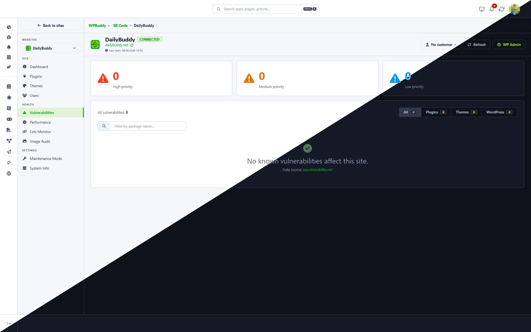This screenshot has width=531, height=332.
Task: Open the paper plane icon in left rail
Action: click(9, 152)
